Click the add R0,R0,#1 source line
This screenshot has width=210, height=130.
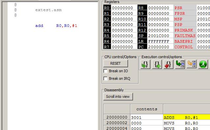click(56, 26)
